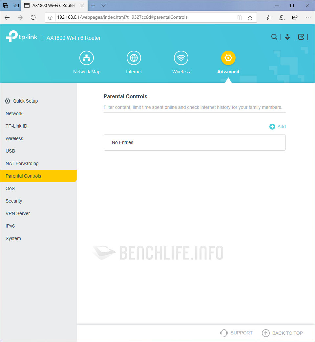Click the BACK TO TOP text
The image size is (315, 342).
287,333
